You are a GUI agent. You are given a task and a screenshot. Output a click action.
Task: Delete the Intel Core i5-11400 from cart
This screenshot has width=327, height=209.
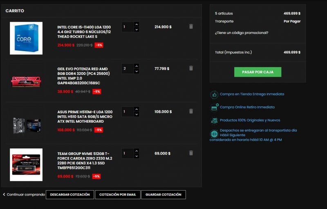(x=191, y=27)
